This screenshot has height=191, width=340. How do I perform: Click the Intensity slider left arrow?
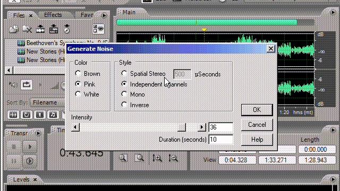[x=75, y=127]
